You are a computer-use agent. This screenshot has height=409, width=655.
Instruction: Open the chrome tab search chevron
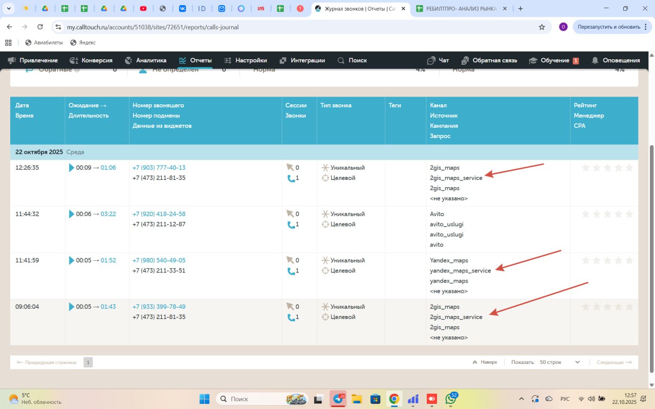point(9,9)
